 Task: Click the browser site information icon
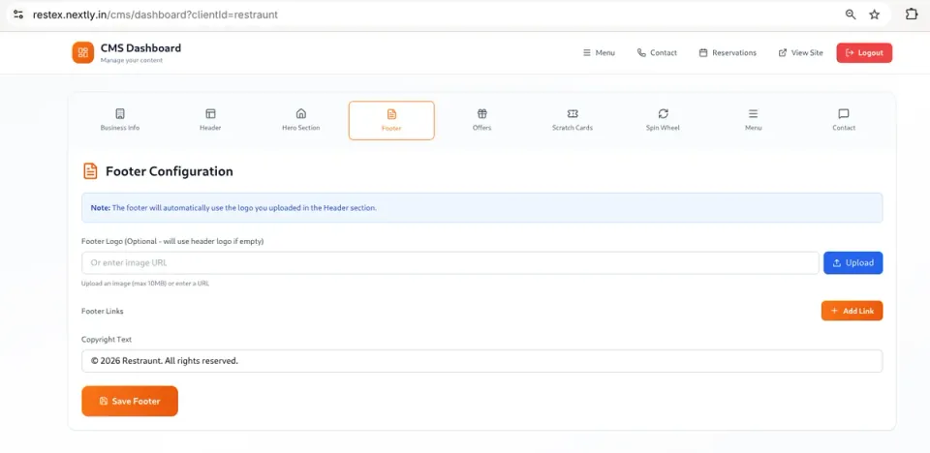[x=18, y=15]
